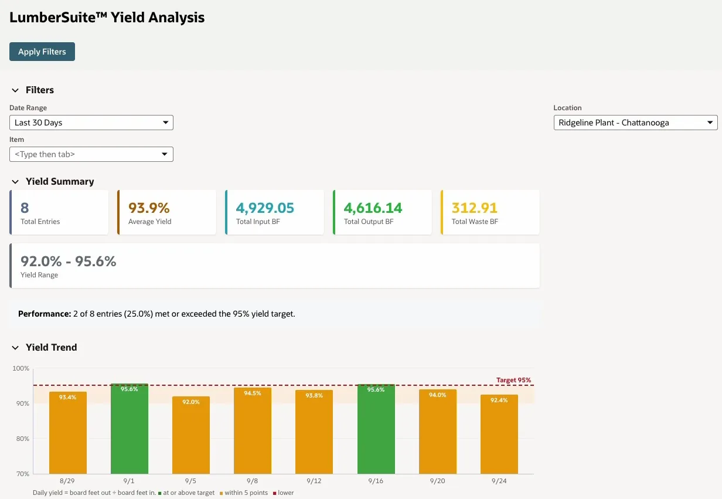Click the 9/5 bar showing 92.0%
This screenshot has width=722, height=499.
tap(191, 435)
